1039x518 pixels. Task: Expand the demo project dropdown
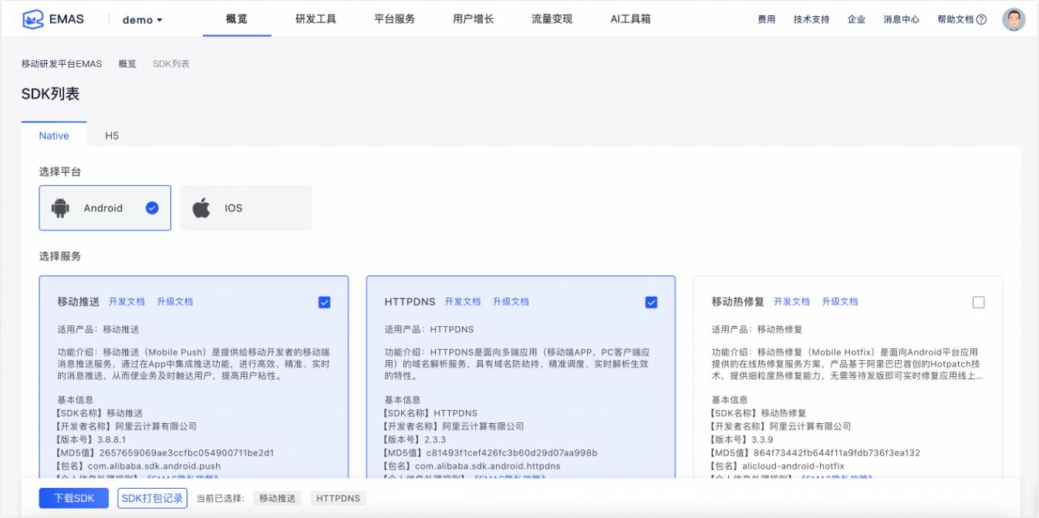(143, 20)
